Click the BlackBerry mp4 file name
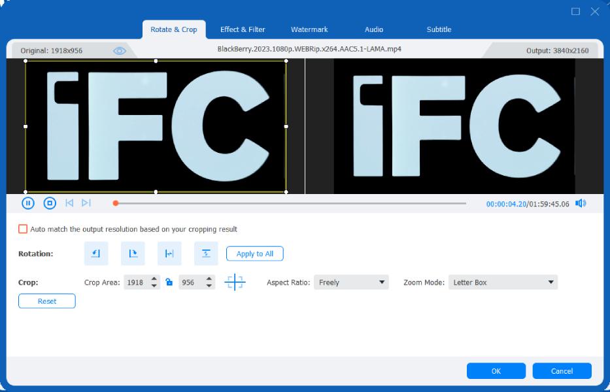This screenshot has height=392, width=610. click(x=309, y=49)
